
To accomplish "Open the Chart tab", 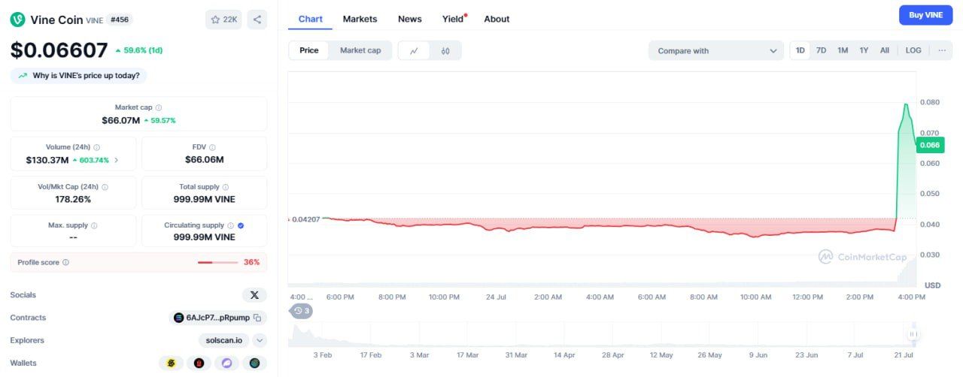I will (x=311, y=19).
